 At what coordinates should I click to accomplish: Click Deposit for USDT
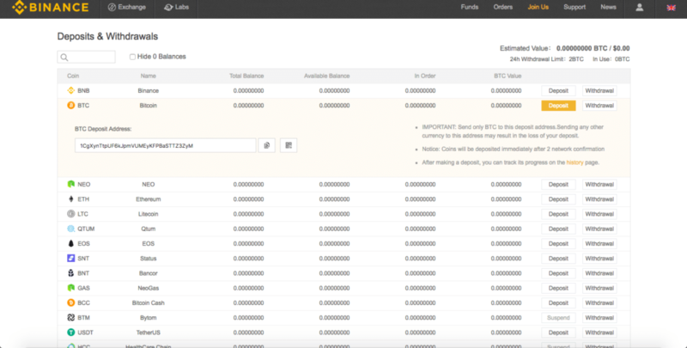(559, 333)
